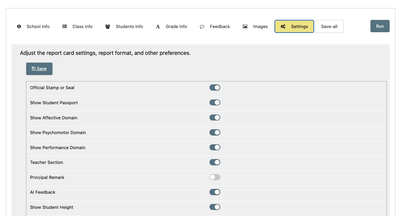This screenshot has width=415, height=216.
Task: Turn off the Teacher Section toggle
Action: coord(215,162)
